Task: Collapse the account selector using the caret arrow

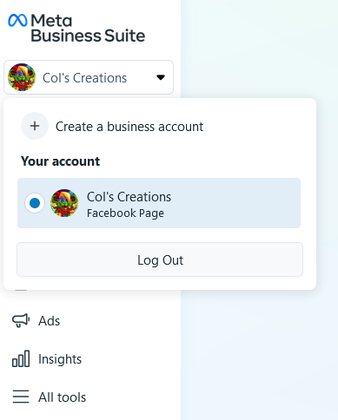Action: tap(161, 77)
